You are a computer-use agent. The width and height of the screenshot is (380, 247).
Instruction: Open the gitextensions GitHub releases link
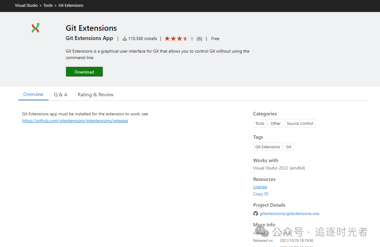pyautogui.click(x=75, y=121)
